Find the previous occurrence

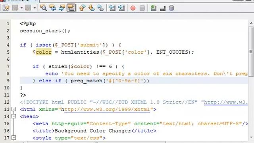53,8
